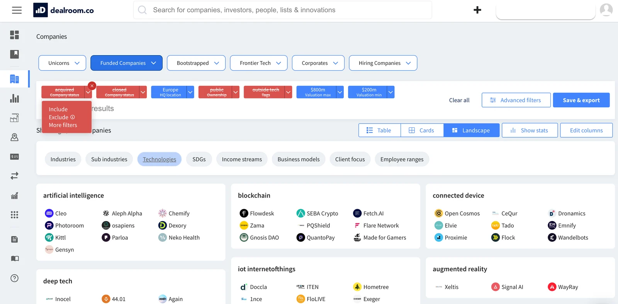Click the Flowdesk company logo
618x304 pixels.
point(244,213)
